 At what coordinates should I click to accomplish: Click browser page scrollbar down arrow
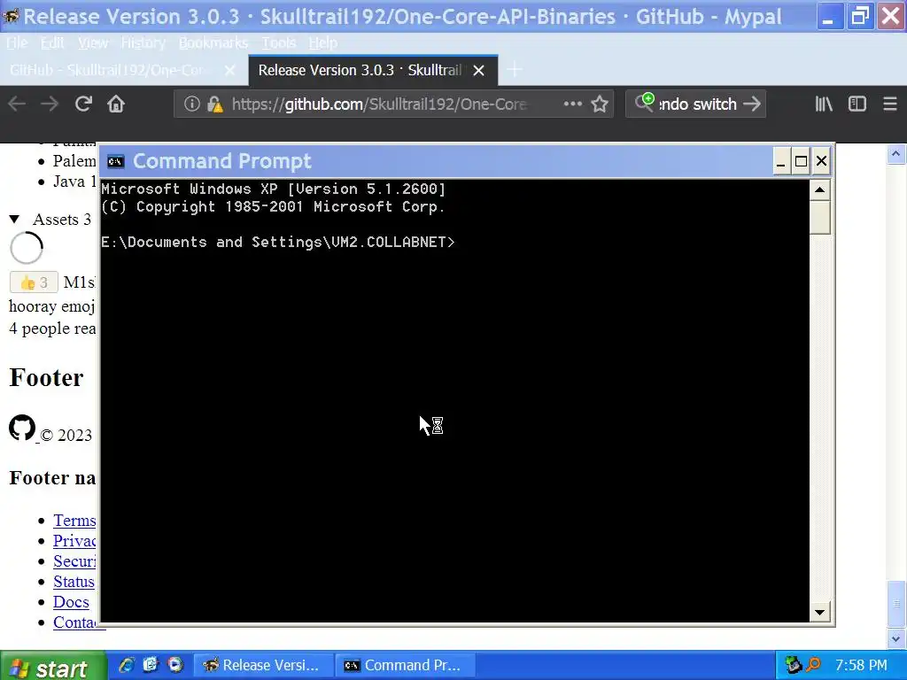click(x=896, y=639)
